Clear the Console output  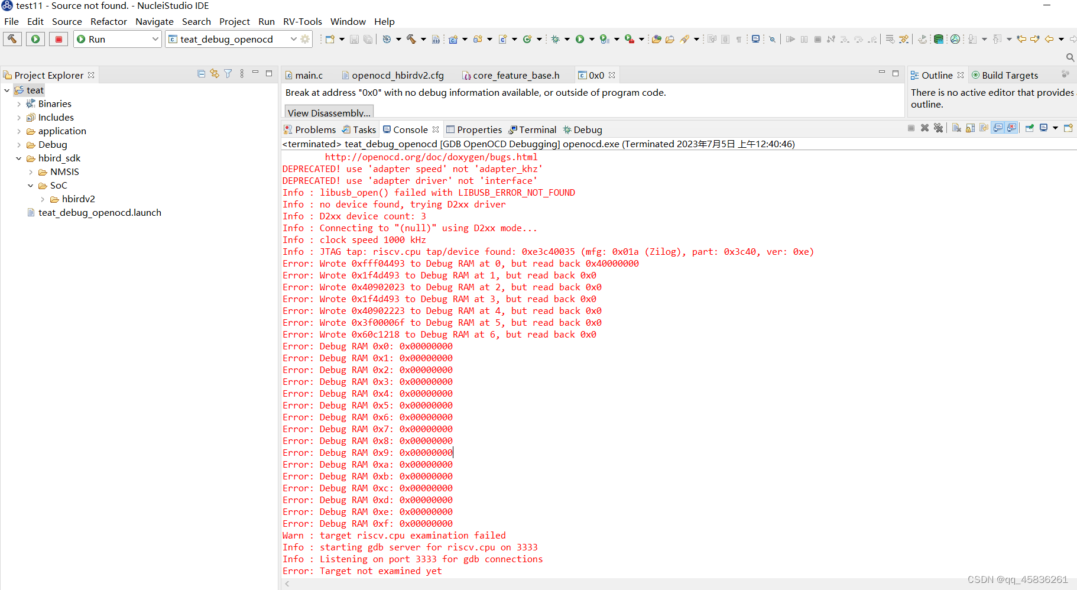pos(956,128)
